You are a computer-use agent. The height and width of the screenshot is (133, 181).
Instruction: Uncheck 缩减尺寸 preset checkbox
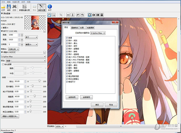click(67, 82)
